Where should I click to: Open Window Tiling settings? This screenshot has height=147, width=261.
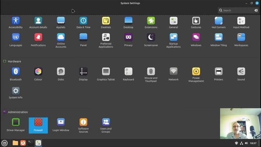tap(219, 40)
